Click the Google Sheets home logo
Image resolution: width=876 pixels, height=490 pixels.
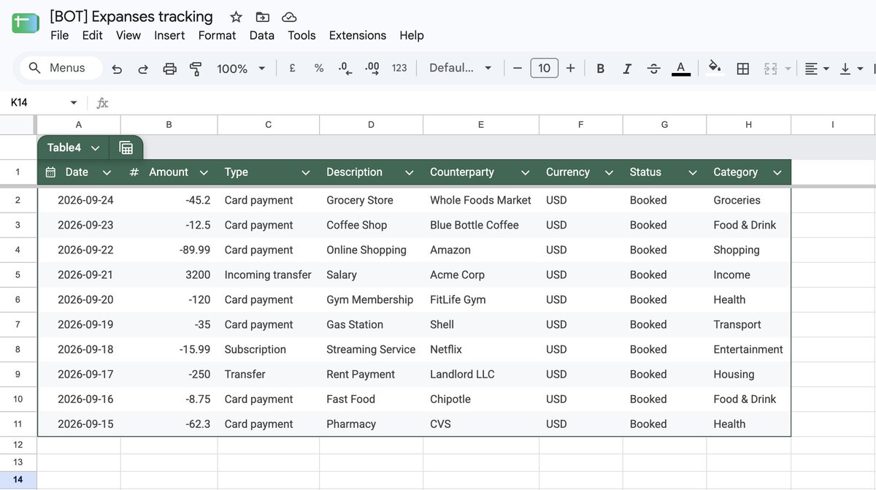click(x=26, y=23)
